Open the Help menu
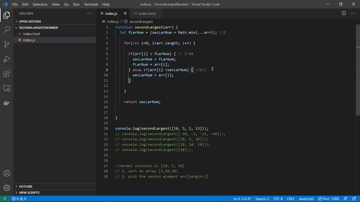 [x=106, y=4]
